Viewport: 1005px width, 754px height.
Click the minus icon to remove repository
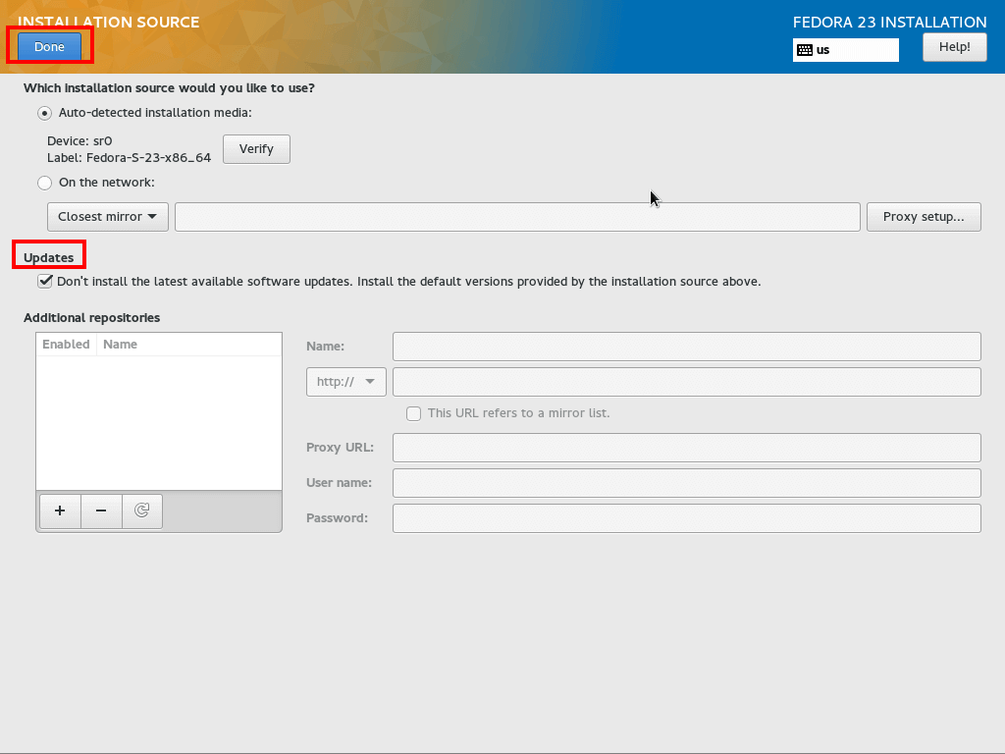coord(101,511)
